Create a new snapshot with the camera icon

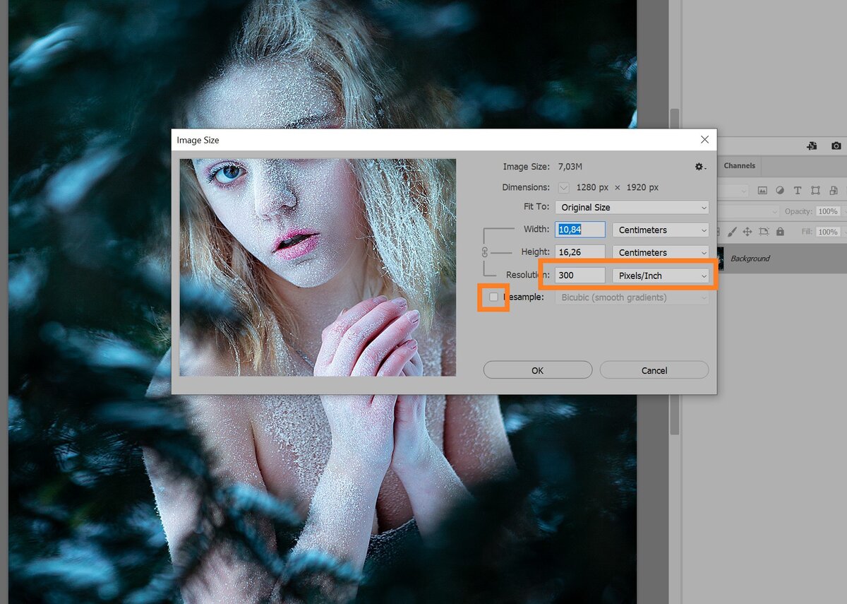[x=836, y=146]
